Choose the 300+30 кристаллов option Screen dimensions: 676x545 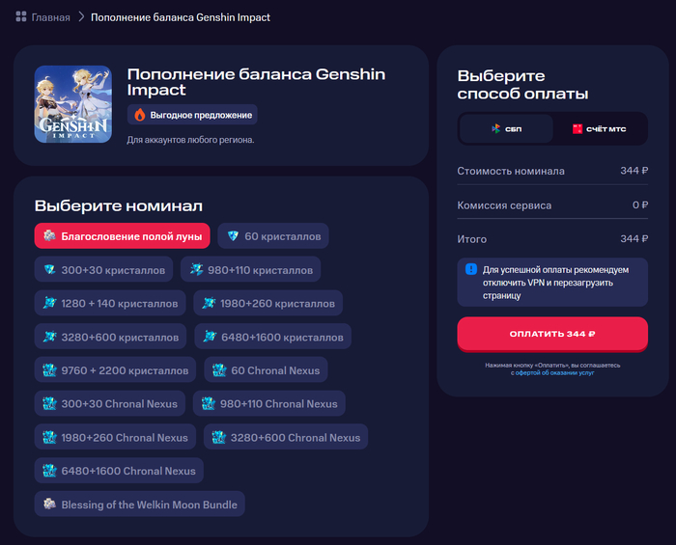[x=104, y=269]
